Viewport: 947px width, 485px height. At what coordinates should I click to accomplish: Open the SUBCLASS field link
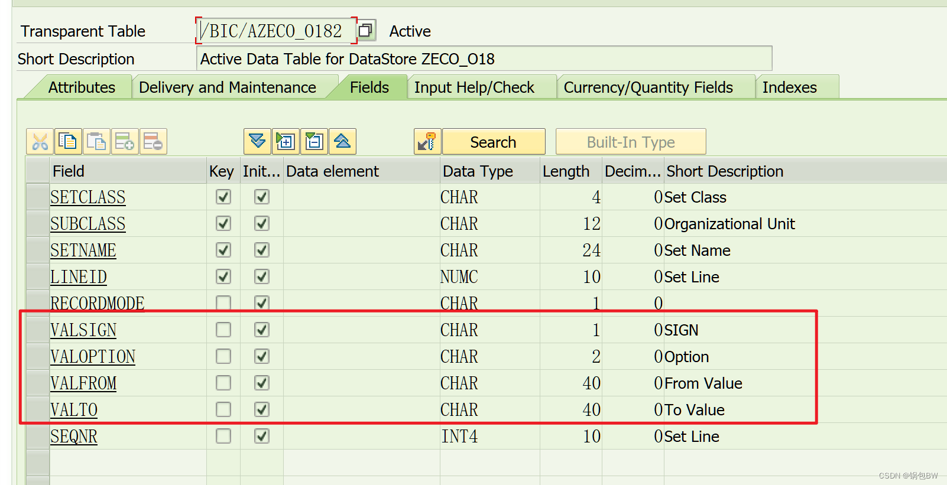[87, 224]
